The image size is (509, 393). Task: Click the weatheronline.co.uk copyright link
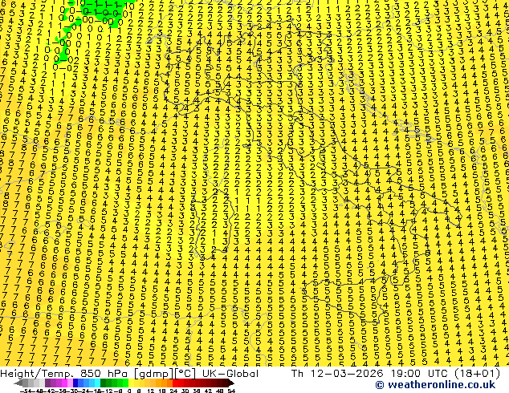click(x=435, y=385)
